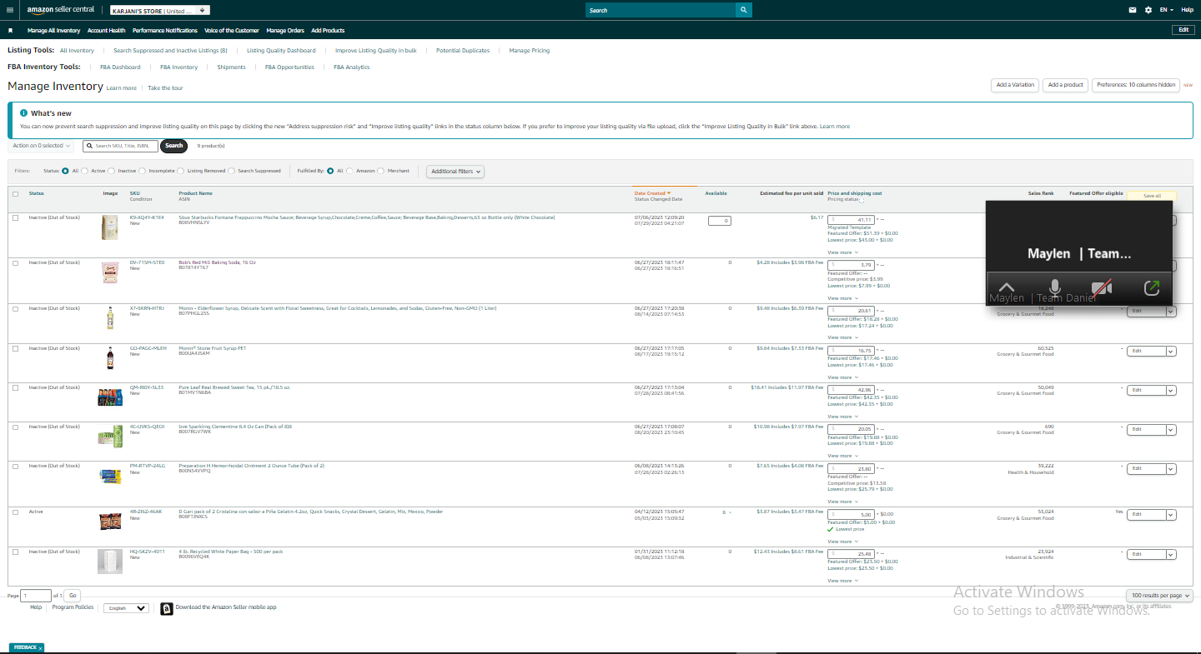The image size is (1201, 654).
Task: Open Voice of the Customer menu item
Action: pyautogui.click(x=232, y=31)
